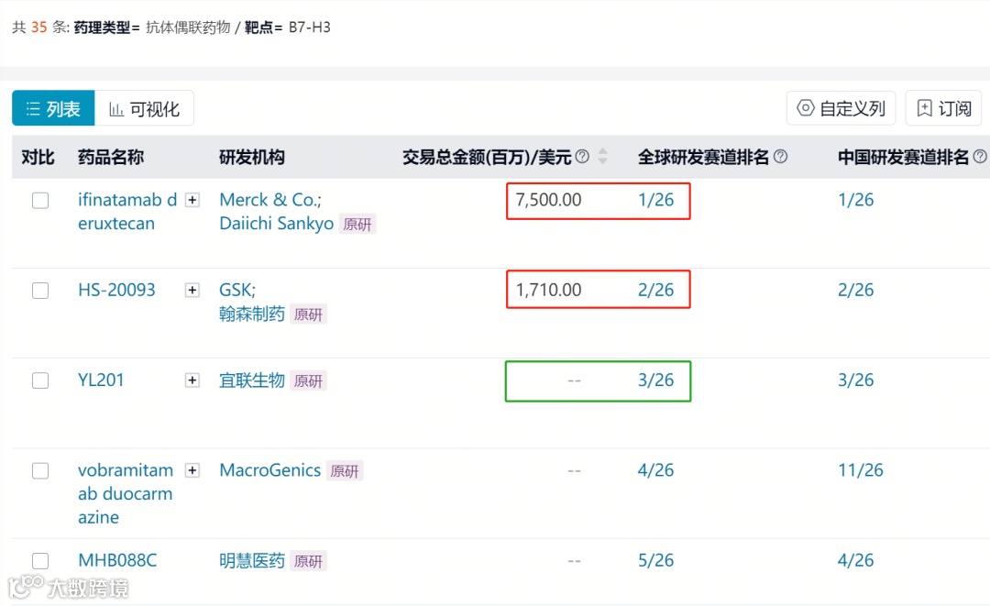The height and width of the screenshot is (606, 990).
Task: Sort by 交易总金额 using the sort arrows
Action: click(603, 156)
